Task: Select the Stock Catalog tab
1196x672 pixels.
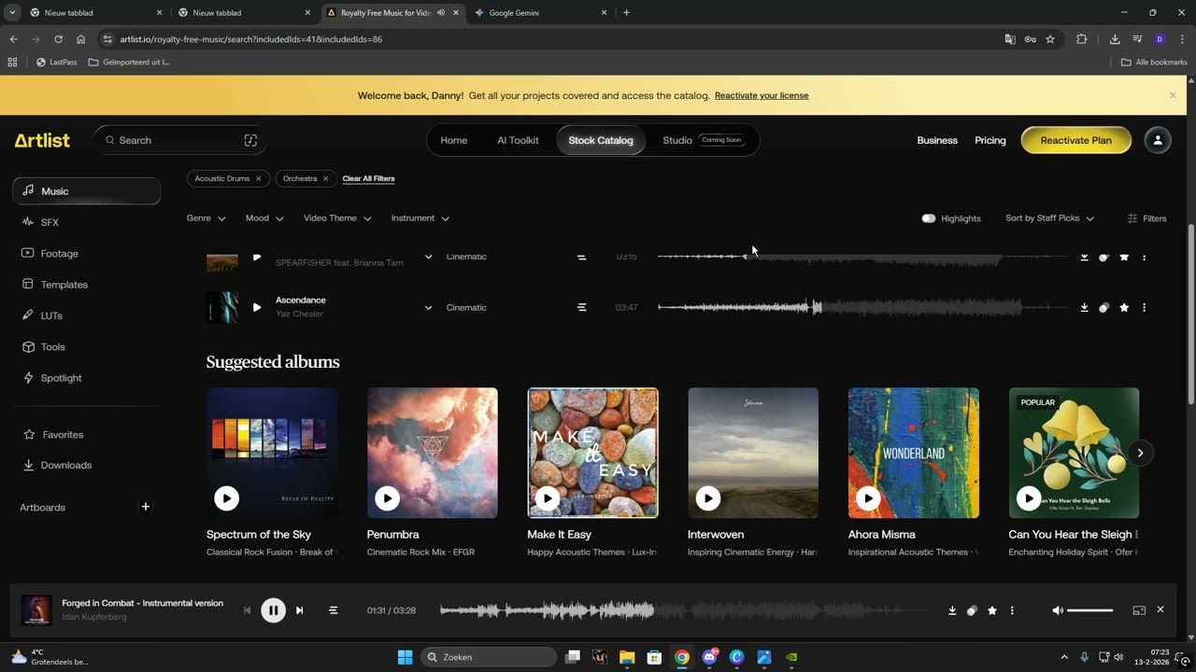Action: [601, 140]
